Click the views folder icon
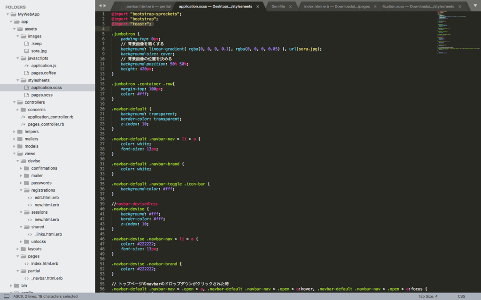 (20, 154)
